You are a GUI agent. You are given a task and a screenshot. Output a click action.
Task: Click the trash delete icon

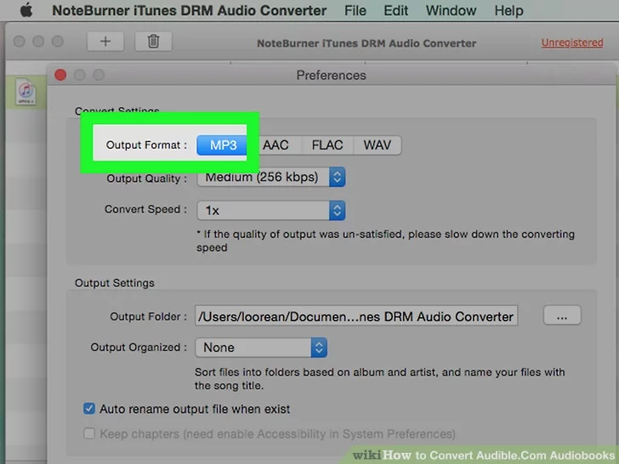(153, 42)
